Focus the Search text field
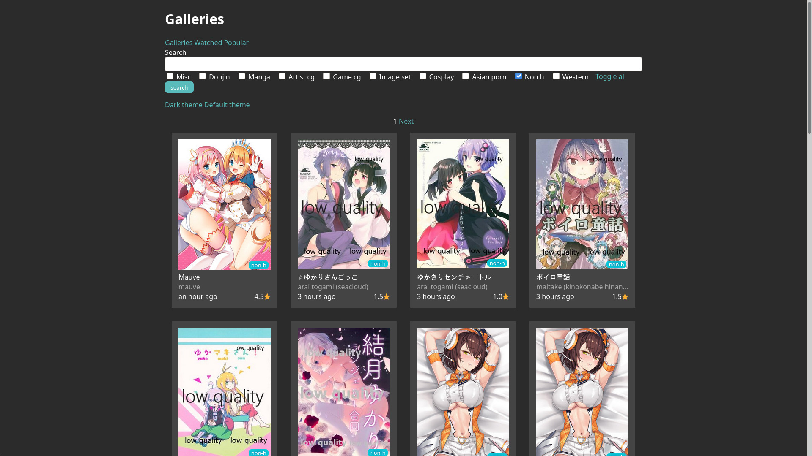The width and height of the screenshot is (812, 456). (403, 64)
